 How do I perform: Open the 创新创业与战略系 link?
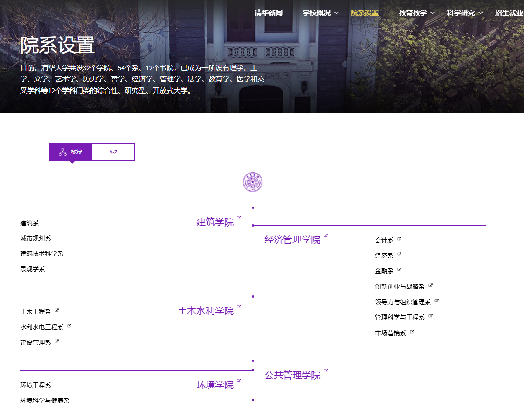tap(400, 287)
